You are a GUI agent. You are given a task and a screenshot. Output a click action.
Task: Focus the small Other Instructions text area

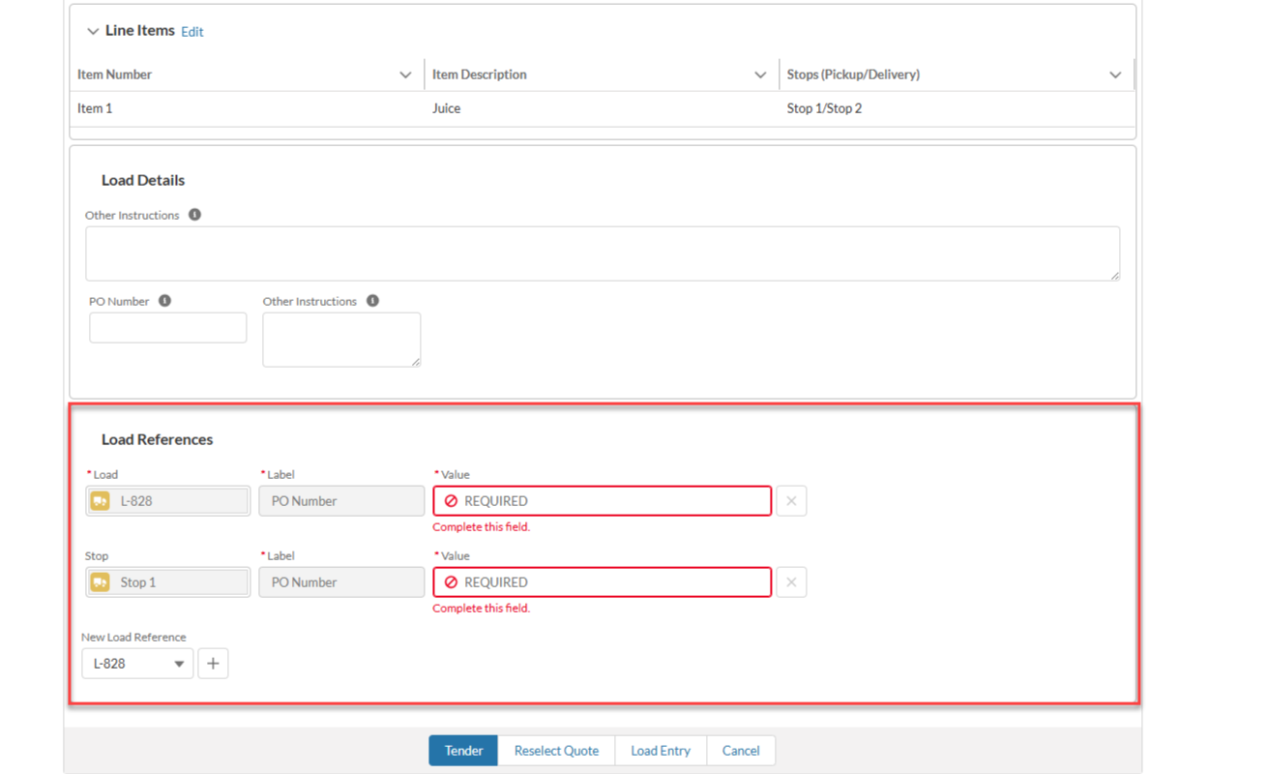[341, 340]
